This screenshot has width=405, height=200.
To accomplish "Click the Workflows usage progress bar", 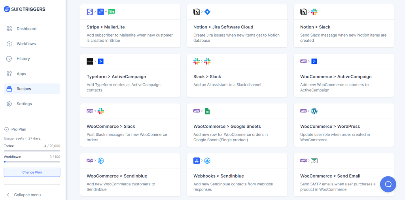I will click(x=32, y=162).
